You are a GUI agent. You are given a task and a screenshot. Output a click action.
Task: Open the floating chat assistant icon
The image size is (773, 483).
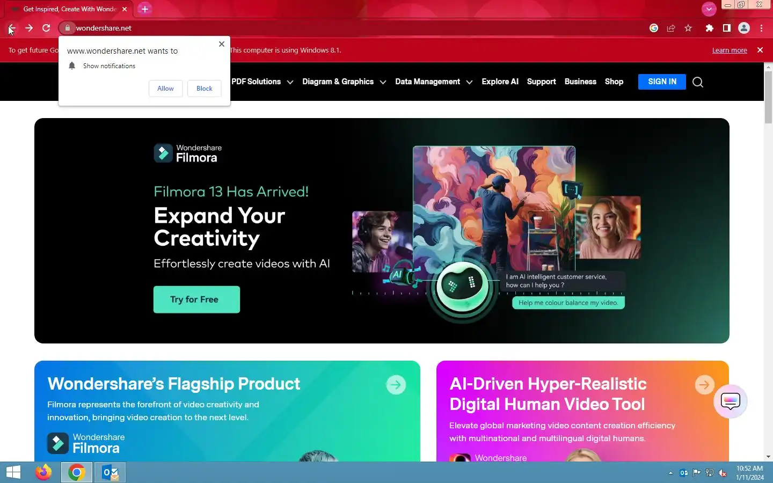pyautogui.click(x=731, y=401)
